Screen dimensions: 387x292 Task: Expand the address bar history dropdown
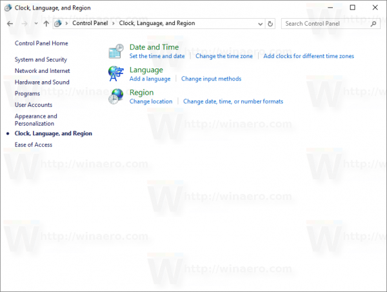coord(260,24)
